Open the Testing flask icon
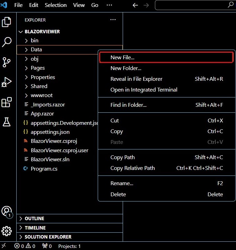The image size is (236, 250). (7, 122)
